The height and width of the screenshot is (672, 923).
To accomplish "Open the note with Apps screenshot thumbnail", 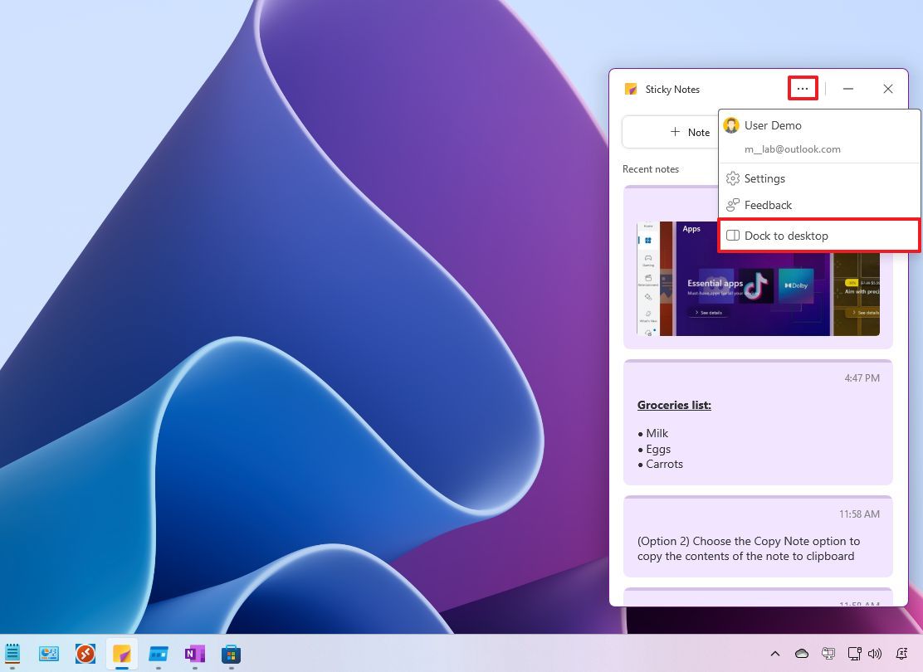I will [758, 267].
